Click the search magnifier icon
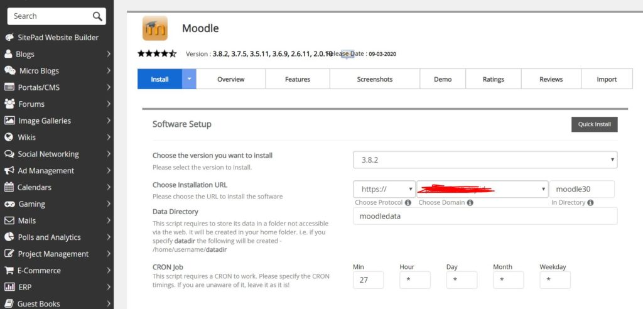This screenshot has width=643, height=309. coord(97,16)
